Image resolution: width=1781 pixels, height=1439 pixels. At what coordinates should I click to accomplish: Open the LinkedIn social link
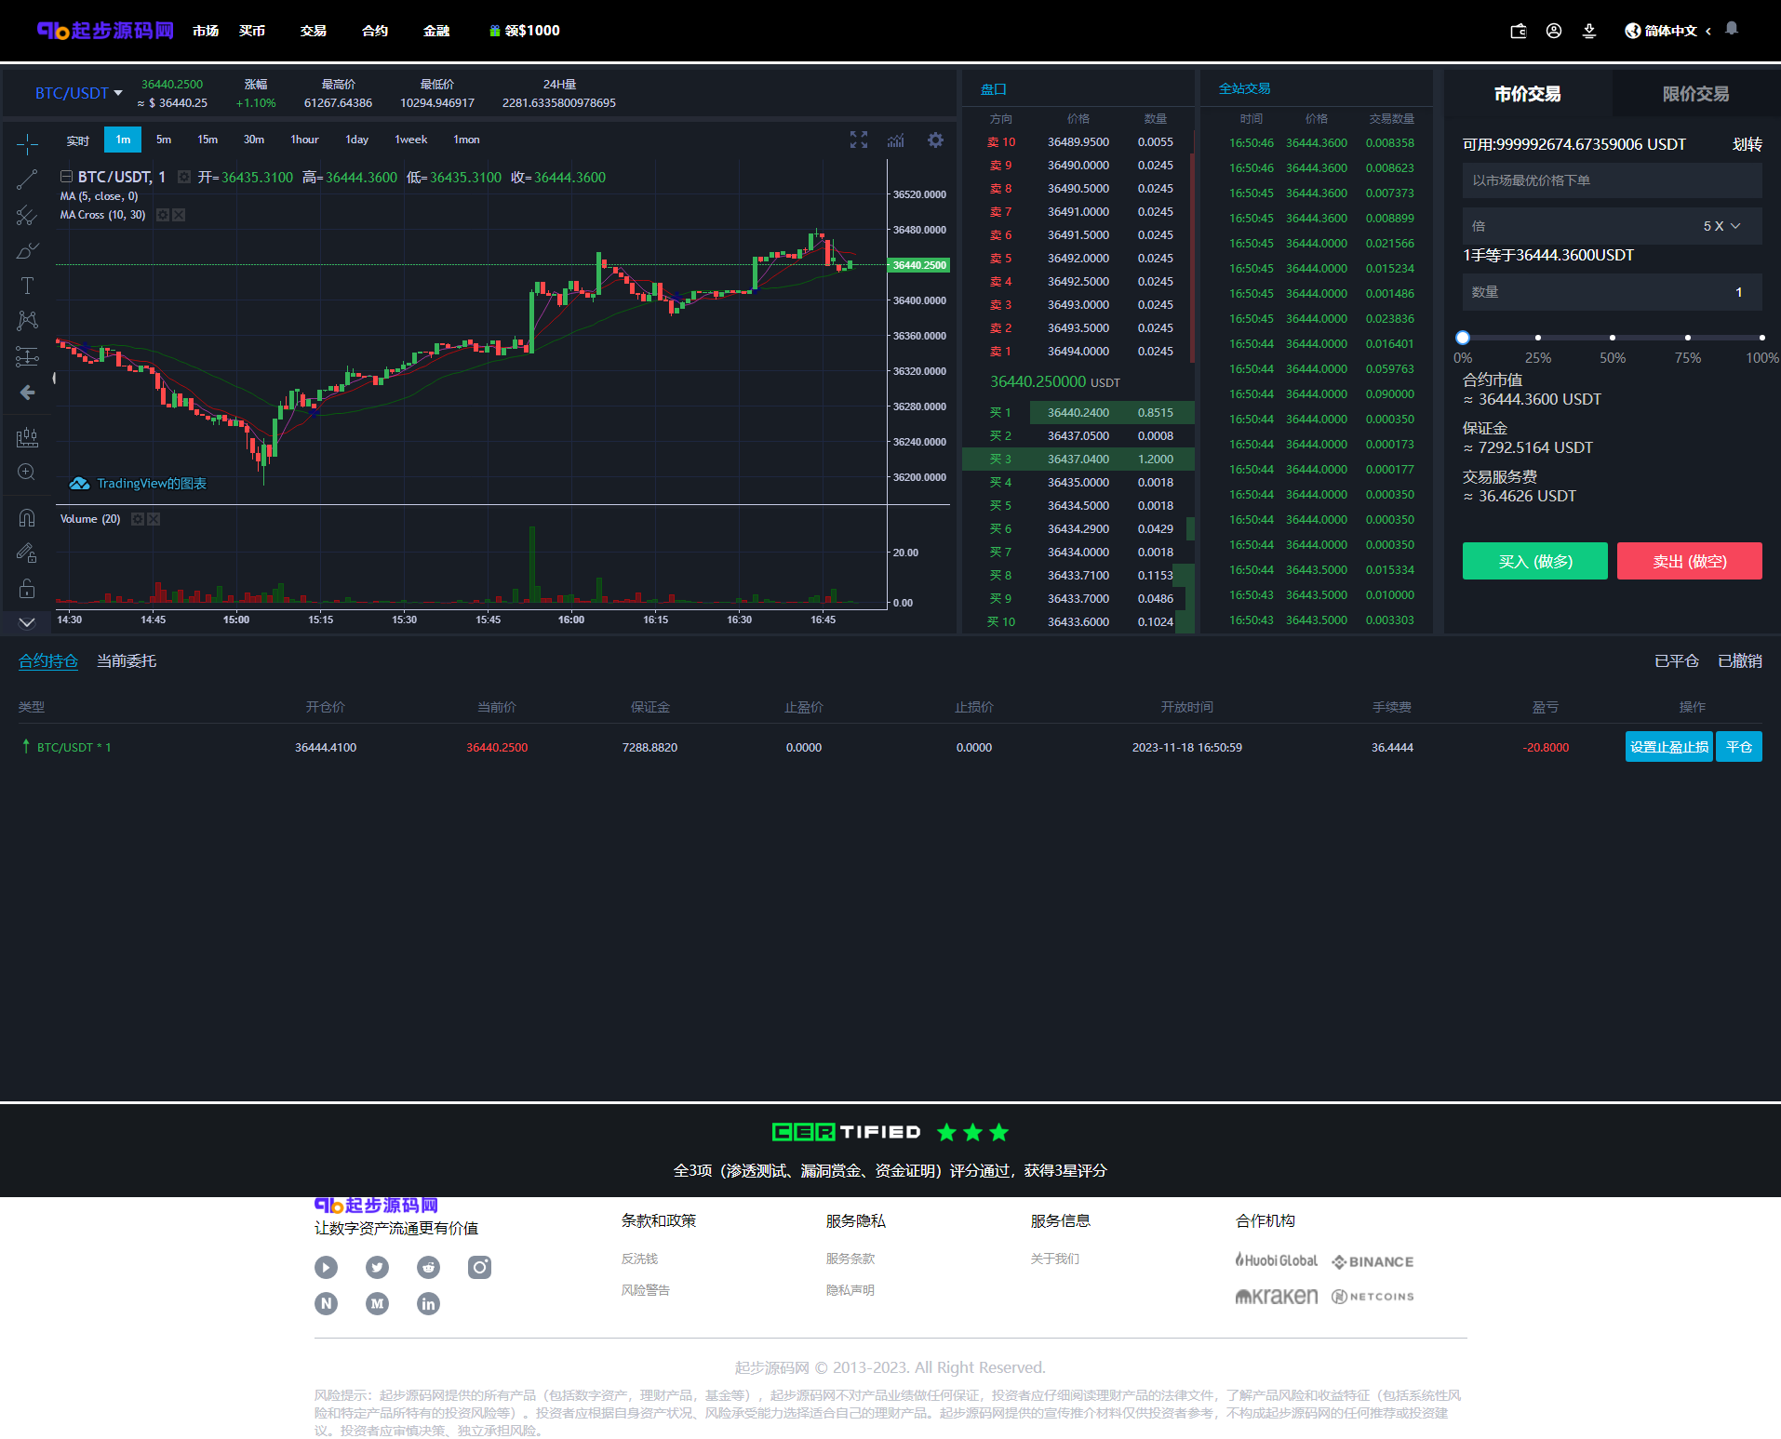[428, 1303]
